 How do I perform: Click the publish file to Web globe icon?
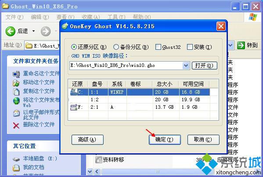click(16, 101)
